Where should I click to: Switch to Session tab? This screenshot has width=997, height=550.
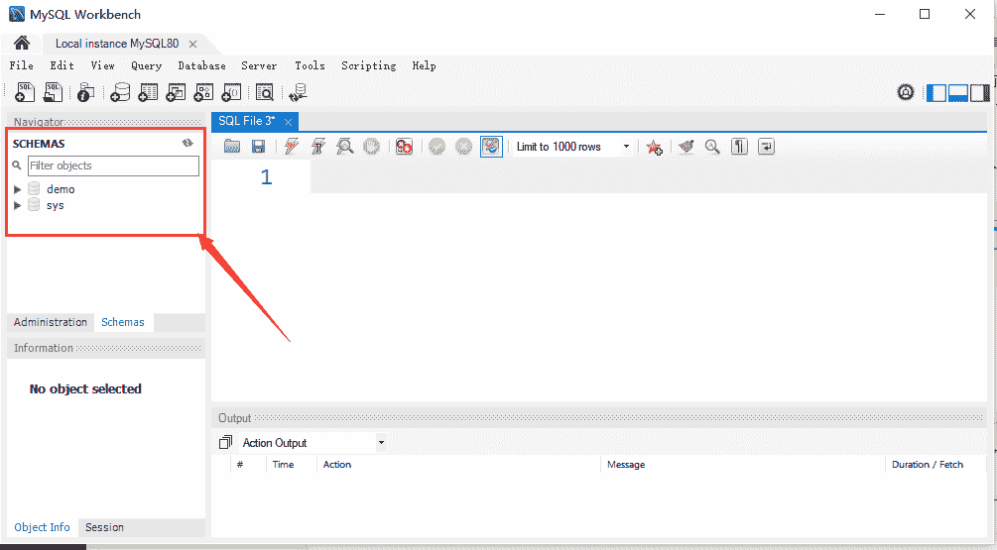[104, 527]
